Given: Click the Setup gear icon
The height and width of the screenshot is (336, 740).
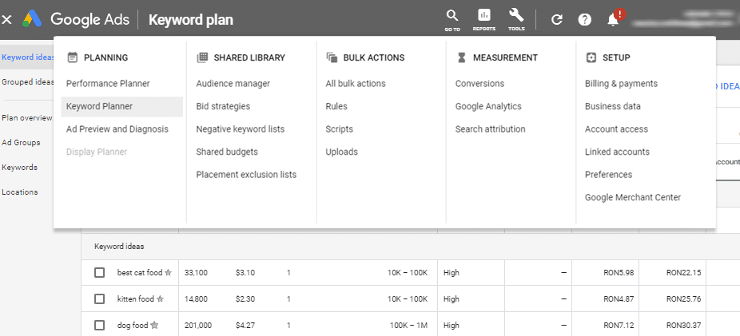Looking at the screenshot, I should 591,57.
